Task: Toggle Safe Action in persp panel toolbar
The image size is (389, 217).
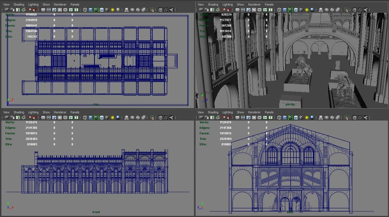Action: pyautogui.click(x=265, y=10)
